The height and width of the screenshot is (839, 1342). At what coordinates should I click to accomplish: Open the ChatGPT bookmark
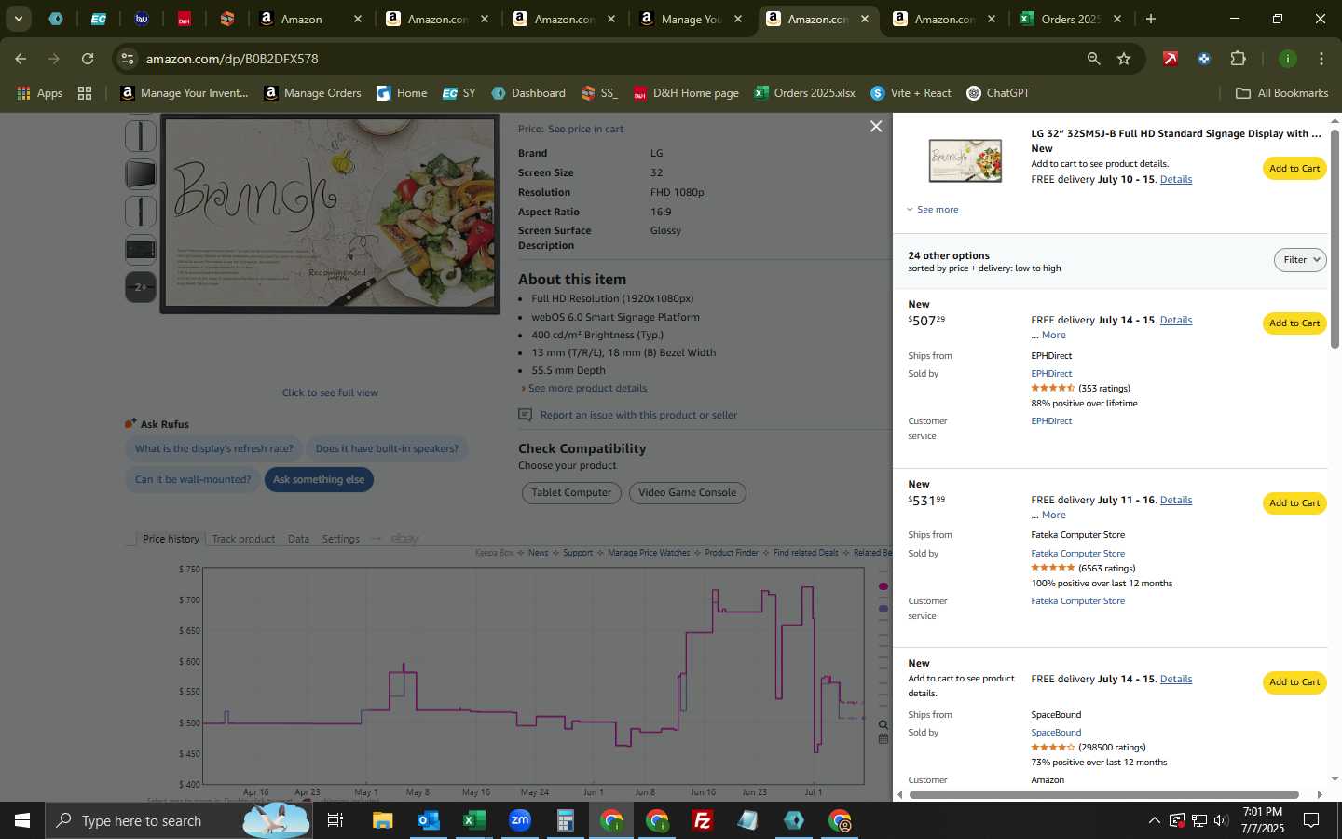[998, 93]
